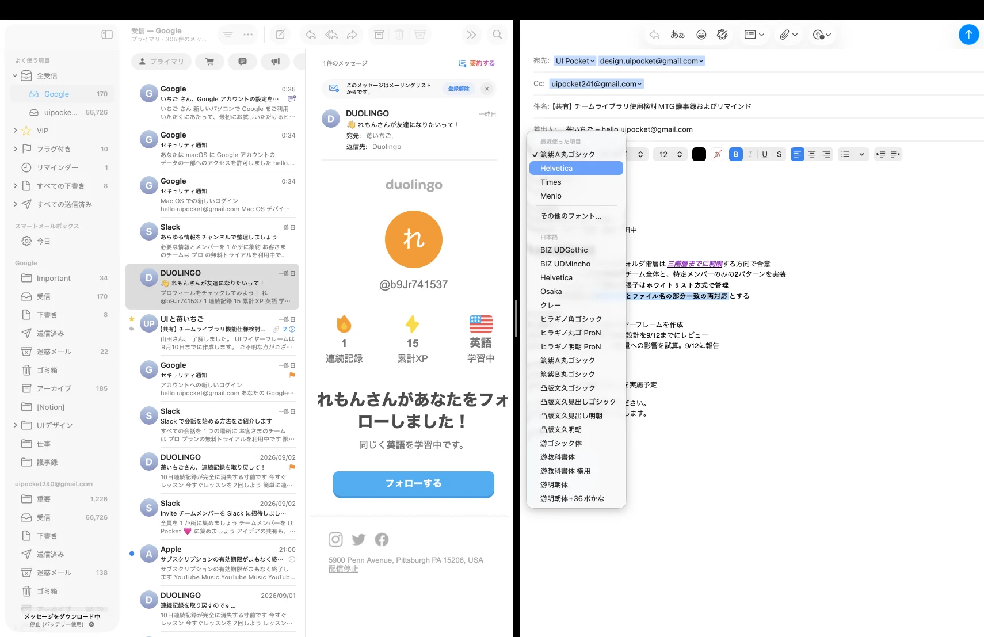Choose Helvetica from recent fonts
The height and width of the screenshot is (637, 984).
point(576,168)
